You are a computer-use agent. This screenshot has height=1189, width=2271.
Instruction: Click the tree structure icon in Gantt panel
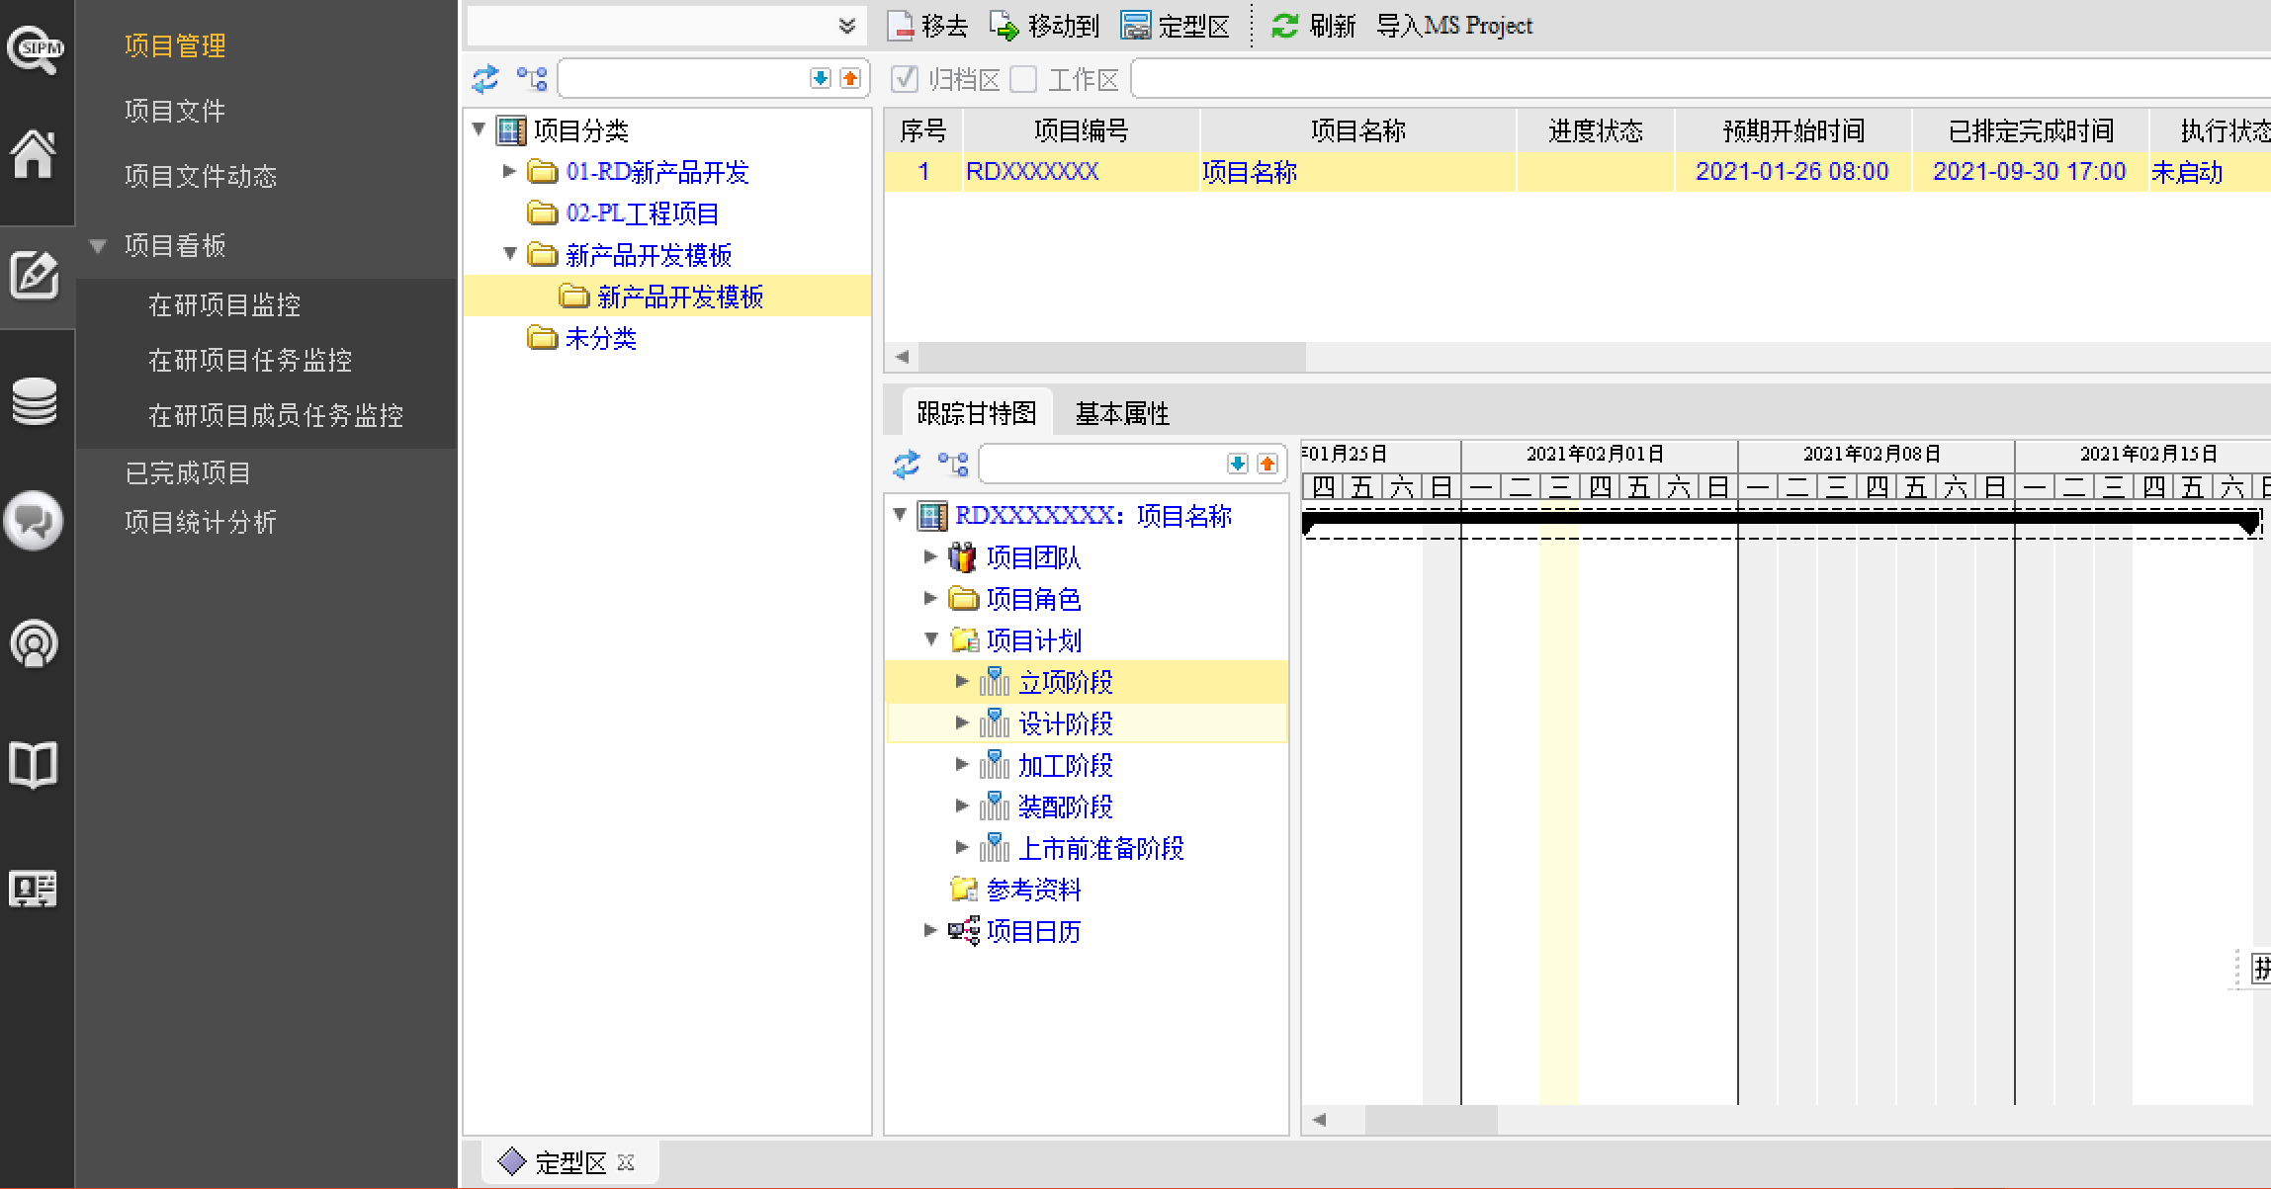click(x=953, y=464)
